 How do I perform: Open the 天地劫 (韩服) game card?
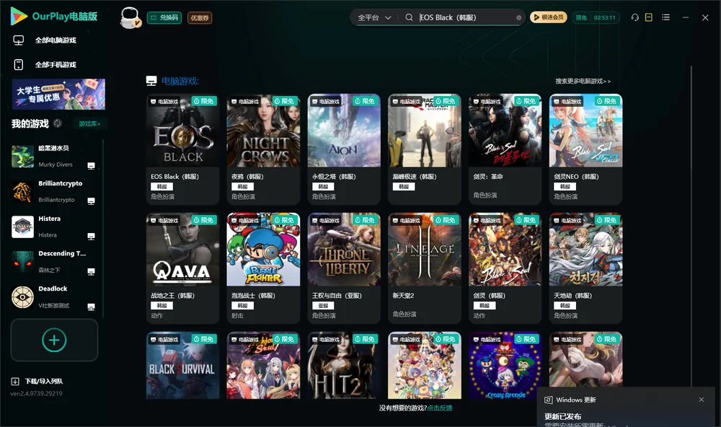(585, 268)
